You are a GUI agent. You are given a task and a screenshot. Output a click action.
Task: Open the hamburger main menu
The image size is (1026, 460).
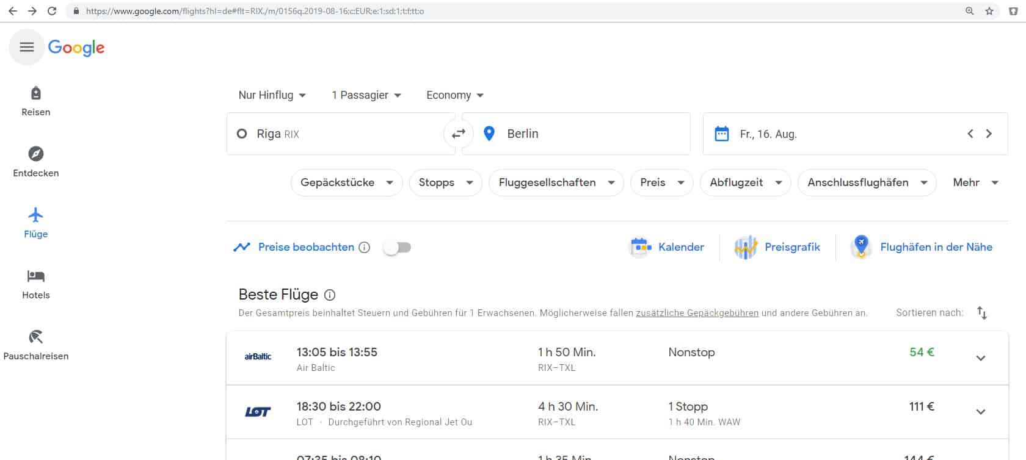point(26,47)
